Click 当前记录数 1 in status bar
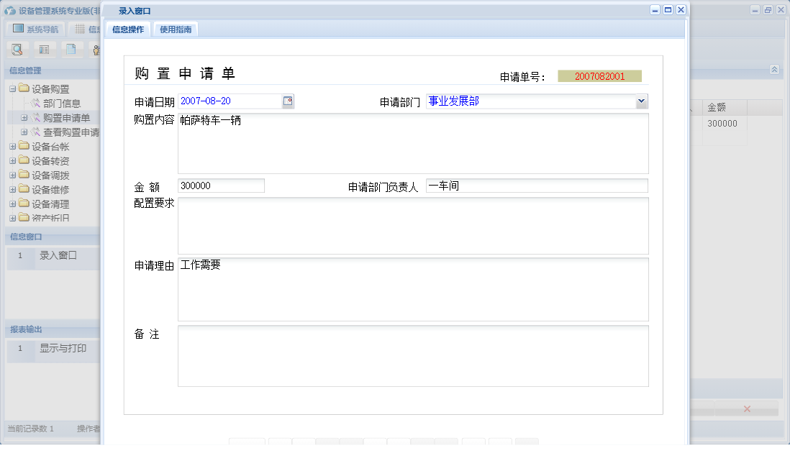Screen dimensions: 790x471 (x=30, y=429)
